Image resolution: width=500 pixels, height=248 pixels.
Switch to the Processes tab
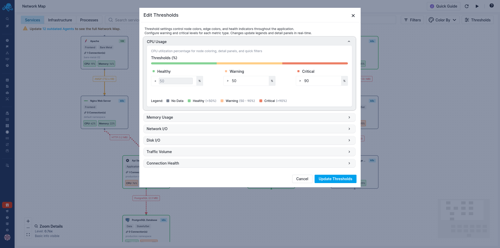(89, 20)
